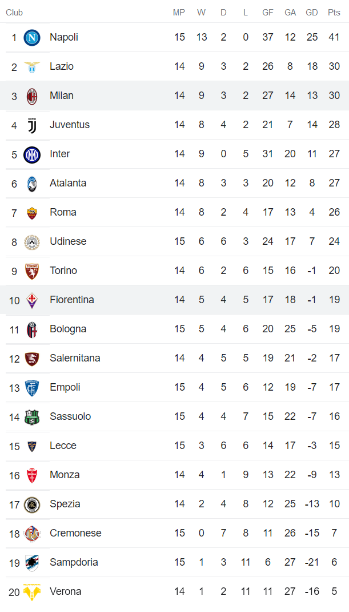Click the Atalanta club crest icon
Viewport: 349px width, 612px height.
(32, 184)
